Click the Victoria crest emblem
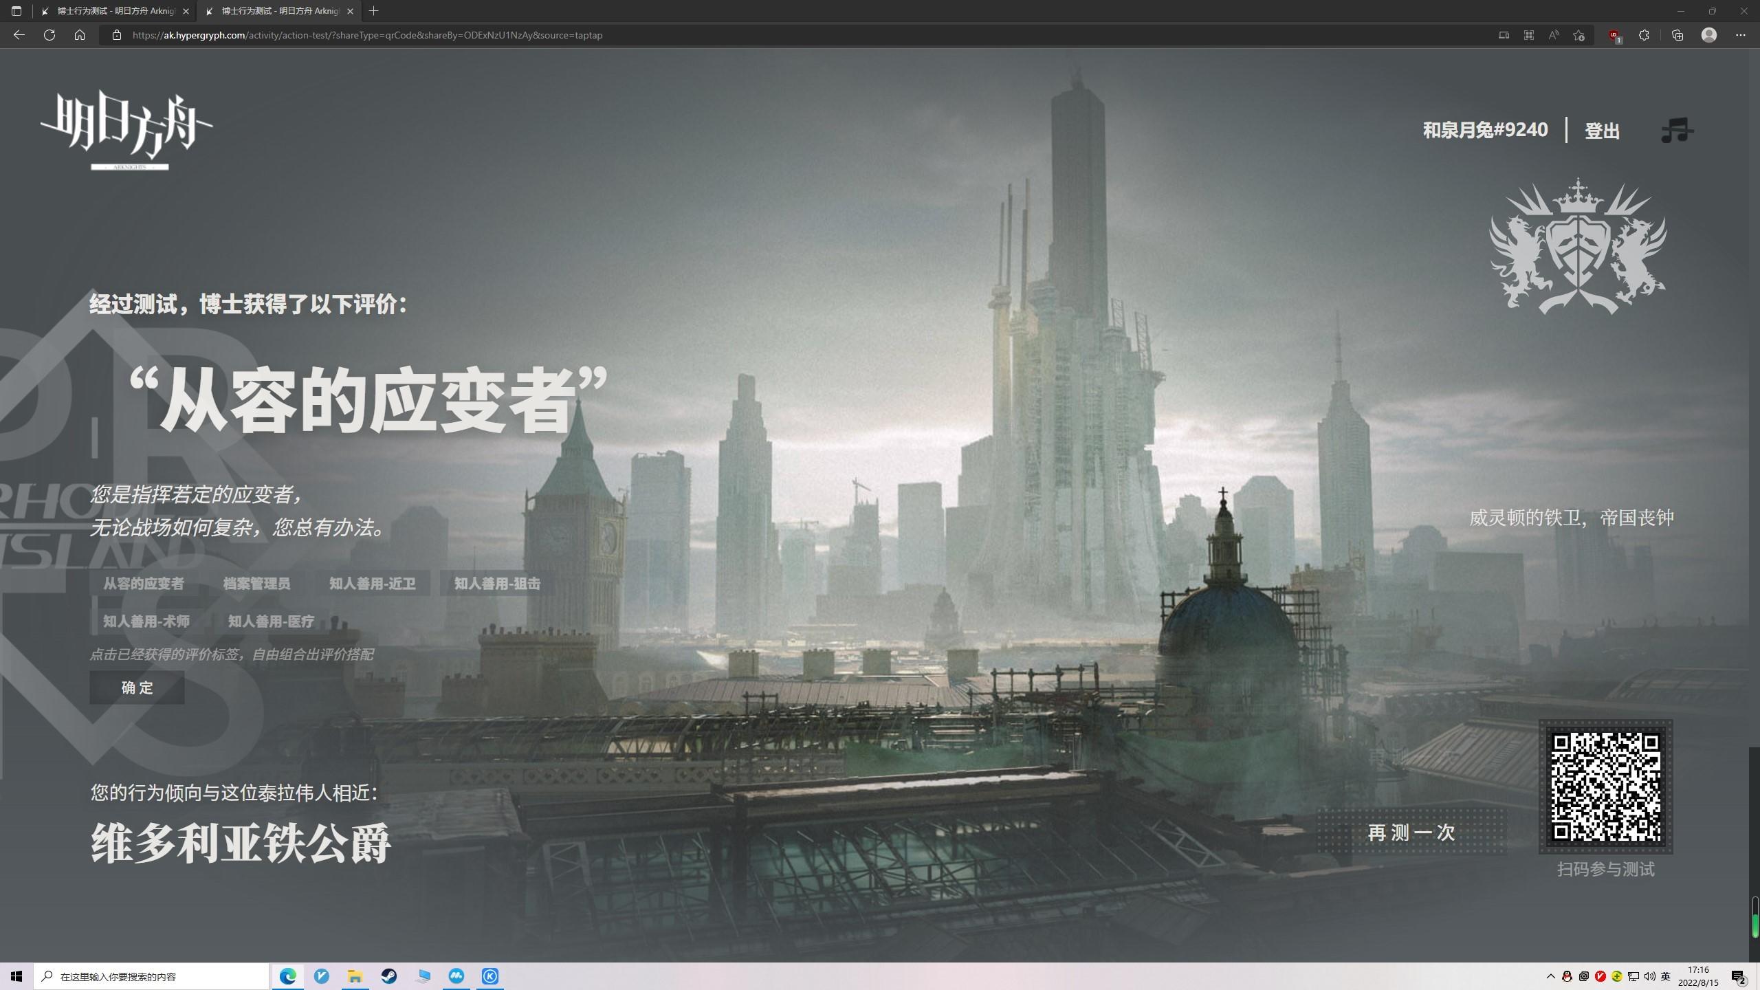The image size is (1760, 990). point(1578,247)
